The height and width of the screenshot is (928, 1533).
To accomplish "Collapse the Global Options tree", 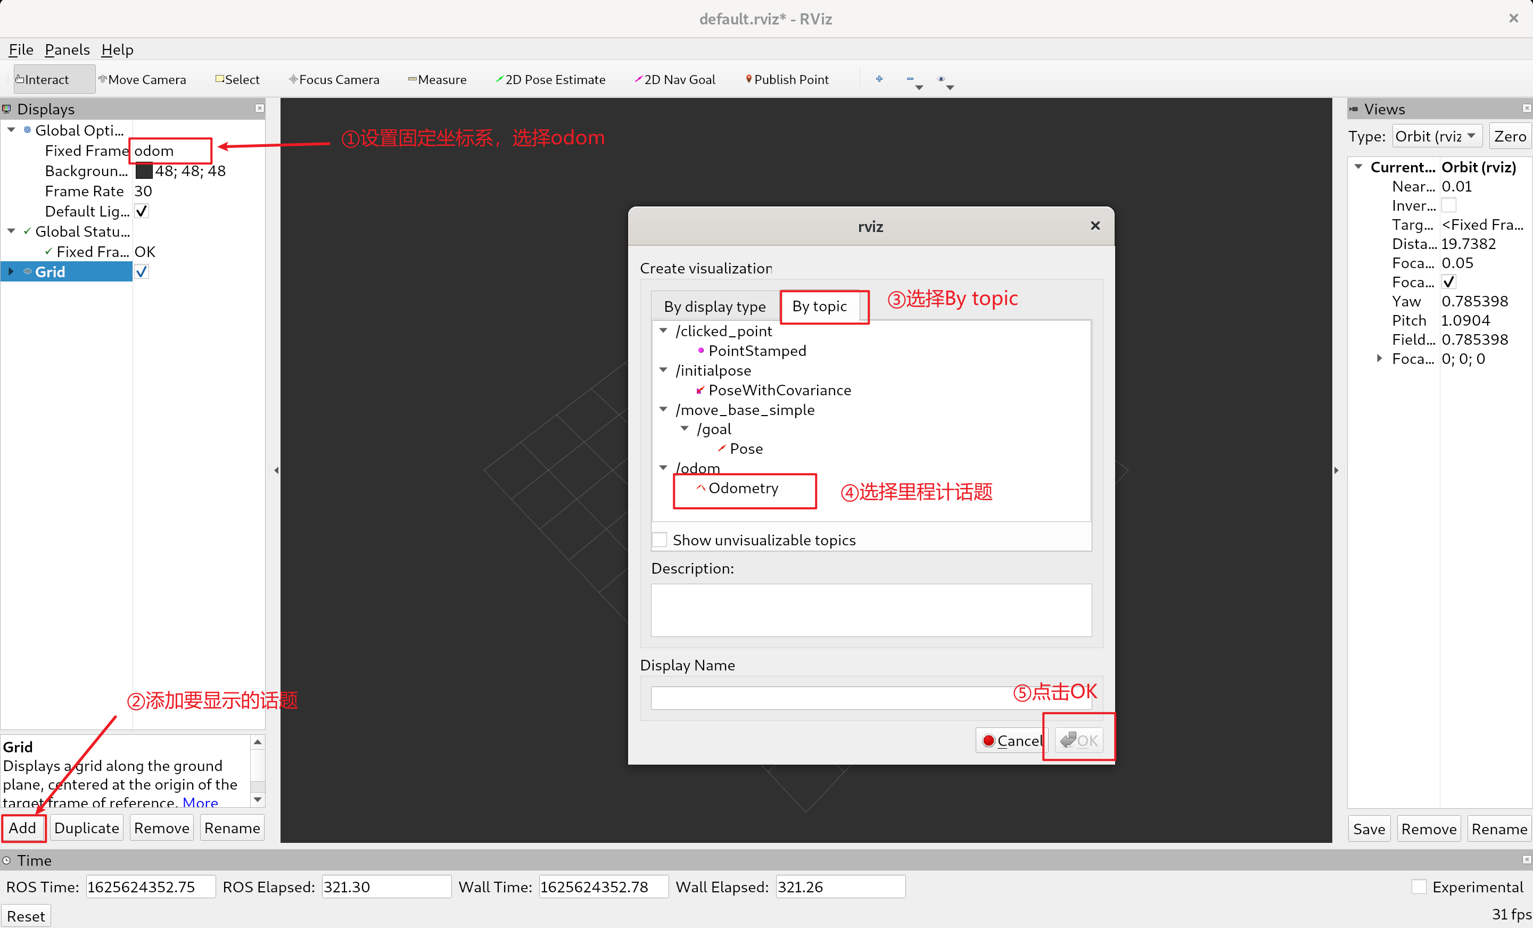I will 11,129.
